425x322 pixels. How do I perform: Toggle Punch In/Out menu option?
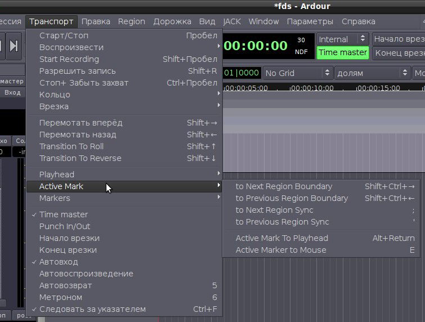point(124,226)
